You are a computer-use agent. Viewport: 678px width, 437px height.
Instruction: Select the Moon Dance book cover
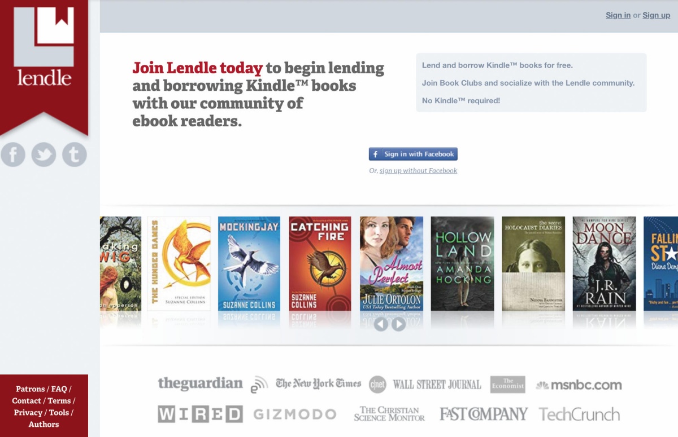click(x=604, y=264)
